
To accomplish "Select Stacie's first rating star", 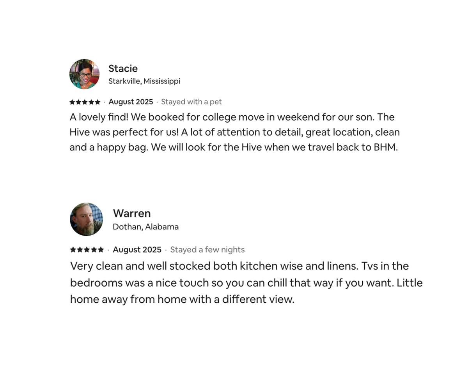I will point(72,102).
